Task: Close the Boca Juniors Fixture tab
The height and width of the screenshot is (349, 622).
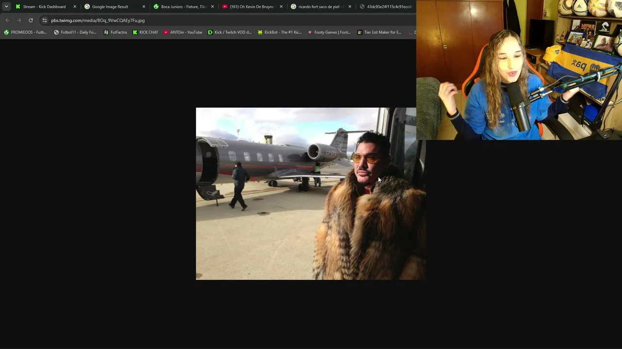Action: pyautogui.click(x=212, y=7)
